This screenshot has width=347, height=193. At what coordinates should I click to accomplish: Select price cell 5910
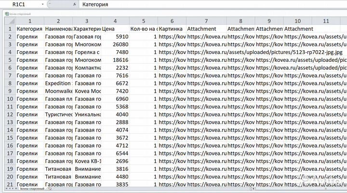tap(115, 37)
